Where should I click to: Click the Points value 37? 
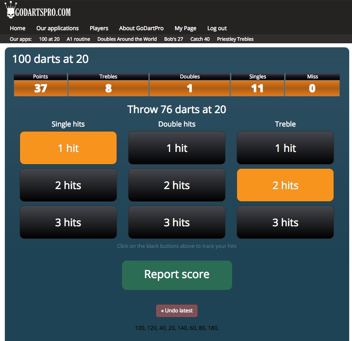point(41,88)
